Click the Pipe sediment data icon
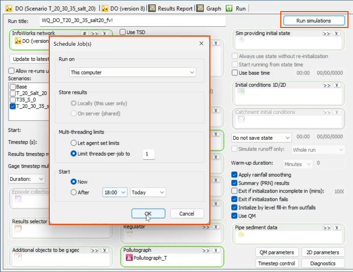 click(241, 234)
